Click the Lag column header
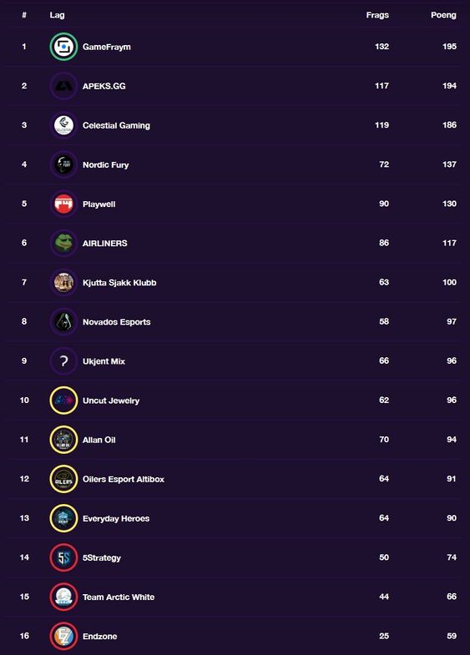470x655 pixels. pos(58,15)
